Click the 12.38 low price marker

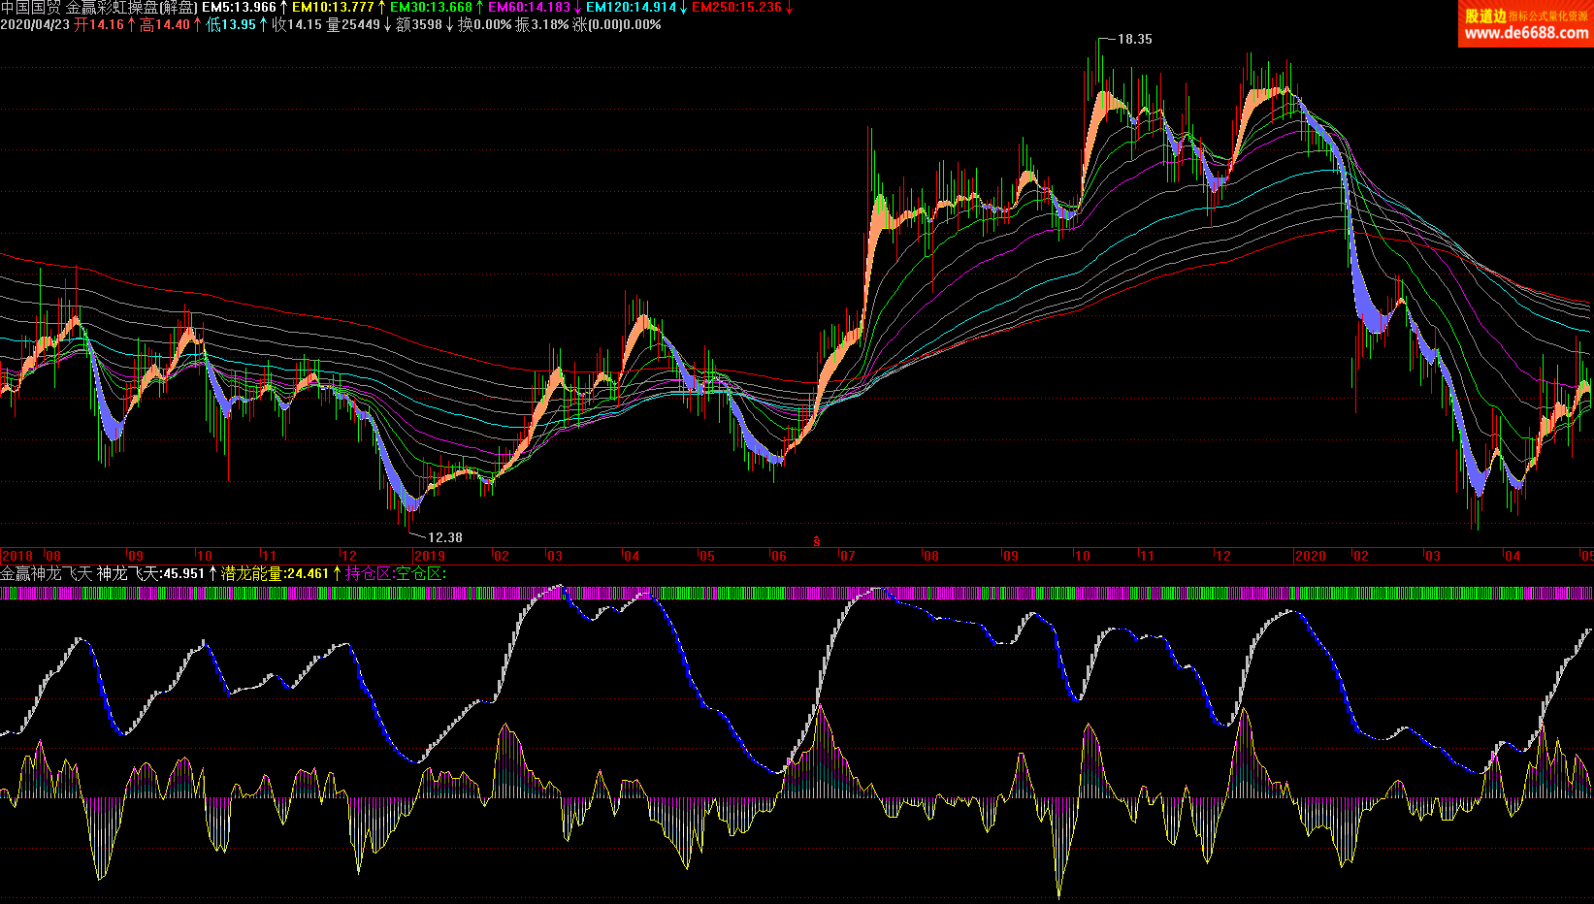click(444, 537)
